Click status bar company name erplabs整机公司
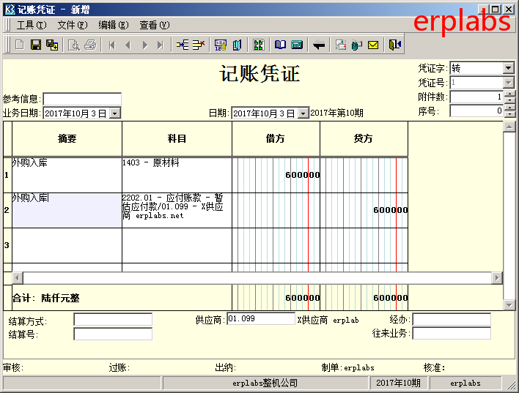The height and width of the screenshot is (393, 519). (x=265, y=383)
